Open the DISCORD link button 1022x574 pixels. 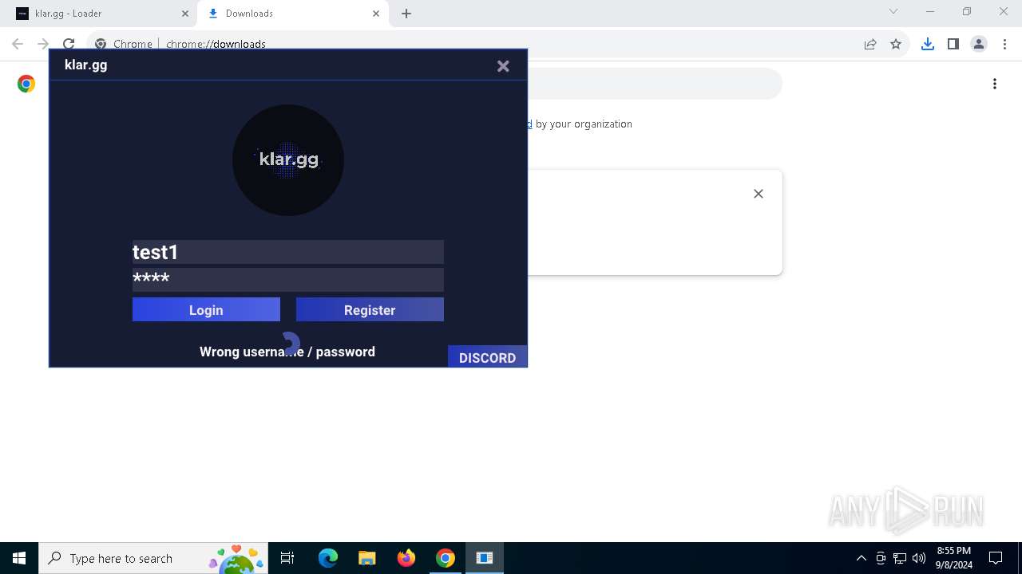(x=487, y=356)
